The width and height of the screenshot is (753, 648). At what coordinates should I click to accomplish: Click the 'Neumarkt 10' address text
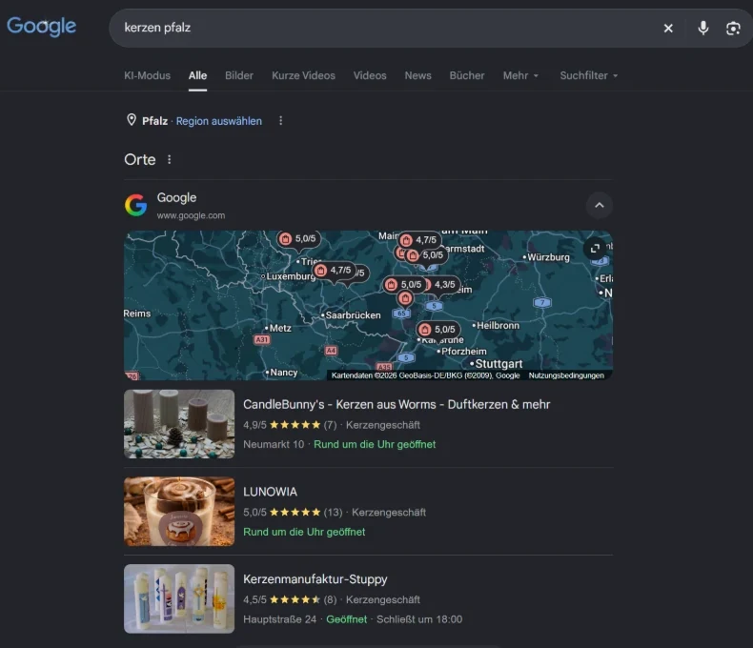(274, 444)
